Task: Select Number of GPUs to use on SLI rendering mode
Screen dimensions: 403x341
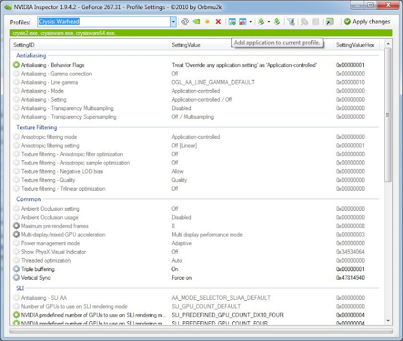Action: point(197,306)
